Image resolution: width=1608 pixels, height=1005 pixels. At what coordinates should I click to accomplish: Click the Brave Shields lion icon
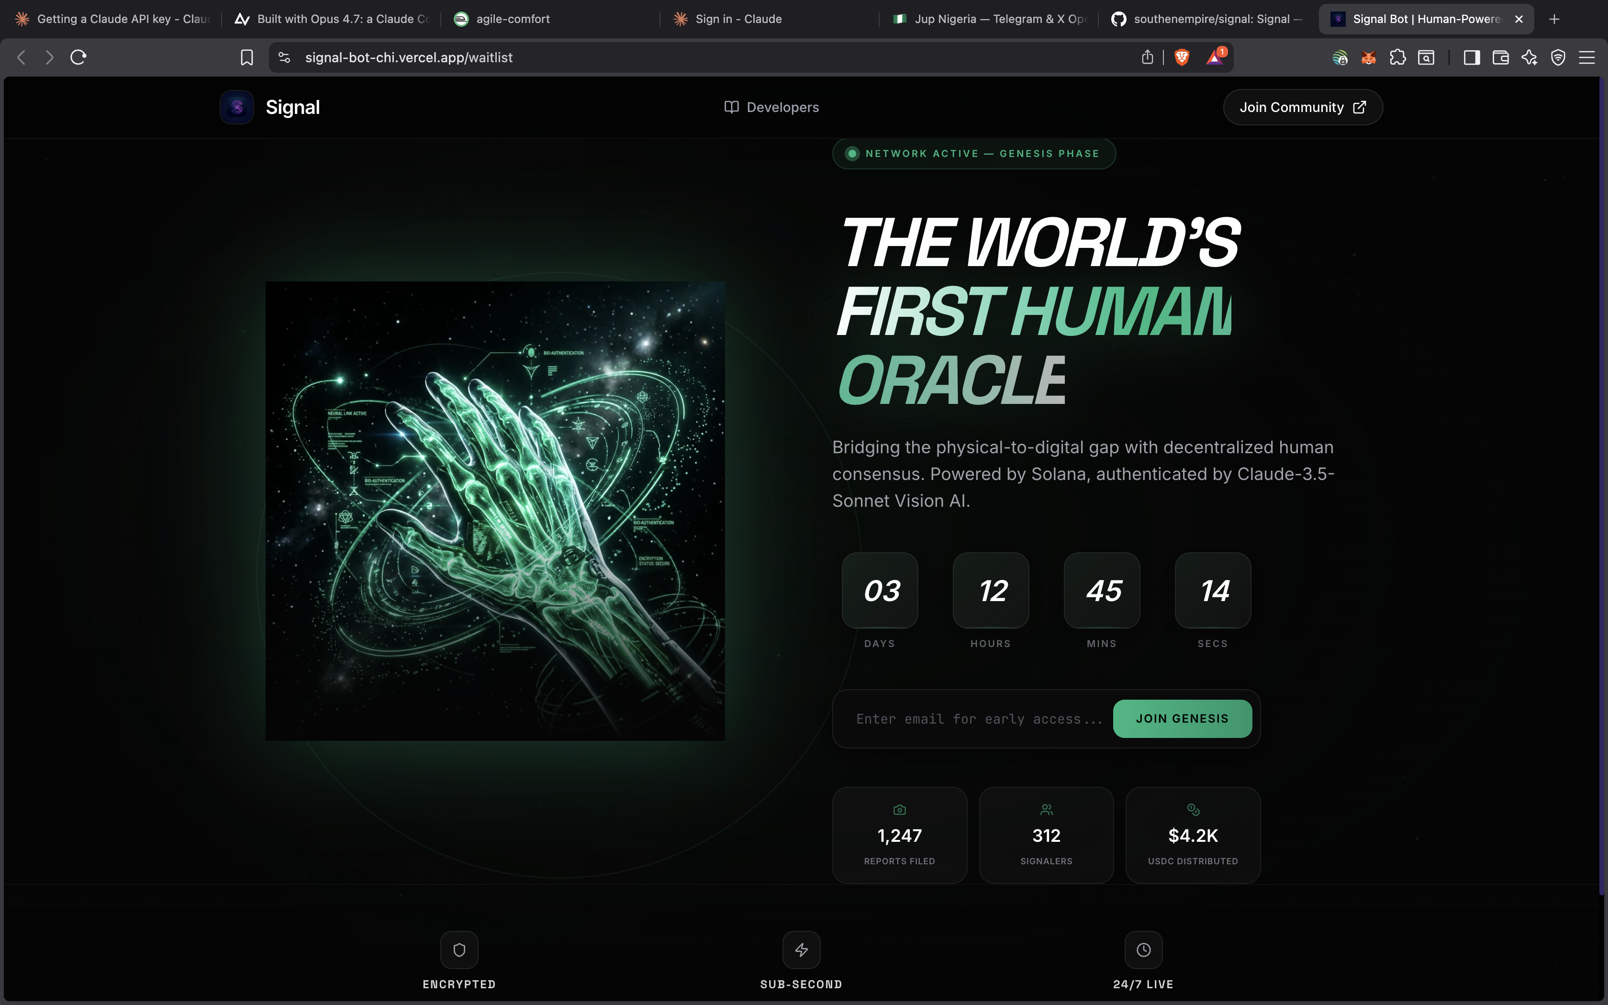[1182, 58]
